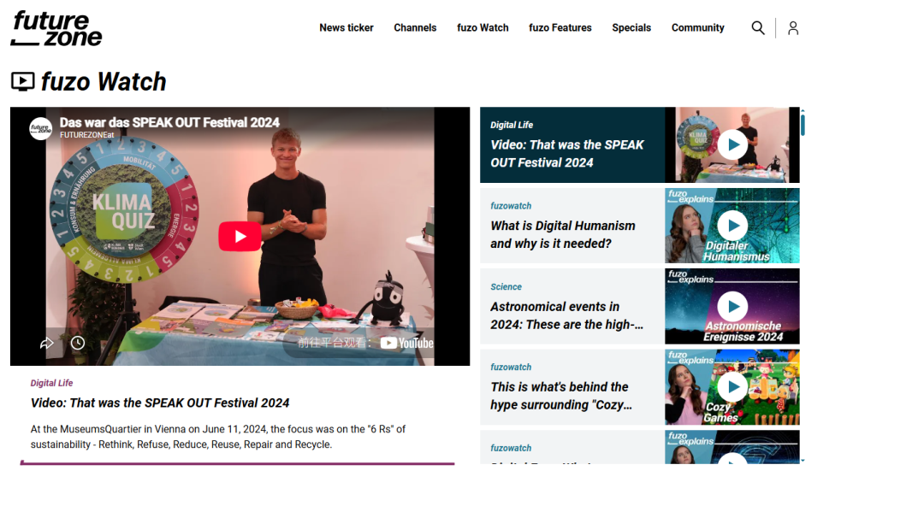Click play icon on SPEAK OUT thumbnail
The width and height of the screenshot is (924, 506).
(732, 145)
